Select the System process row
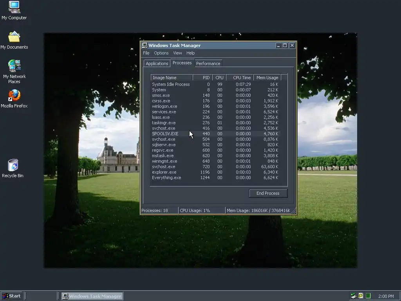401x301 pixels. (x=215, y=90)
